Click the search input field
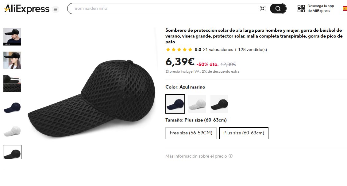 click(163, 9)
